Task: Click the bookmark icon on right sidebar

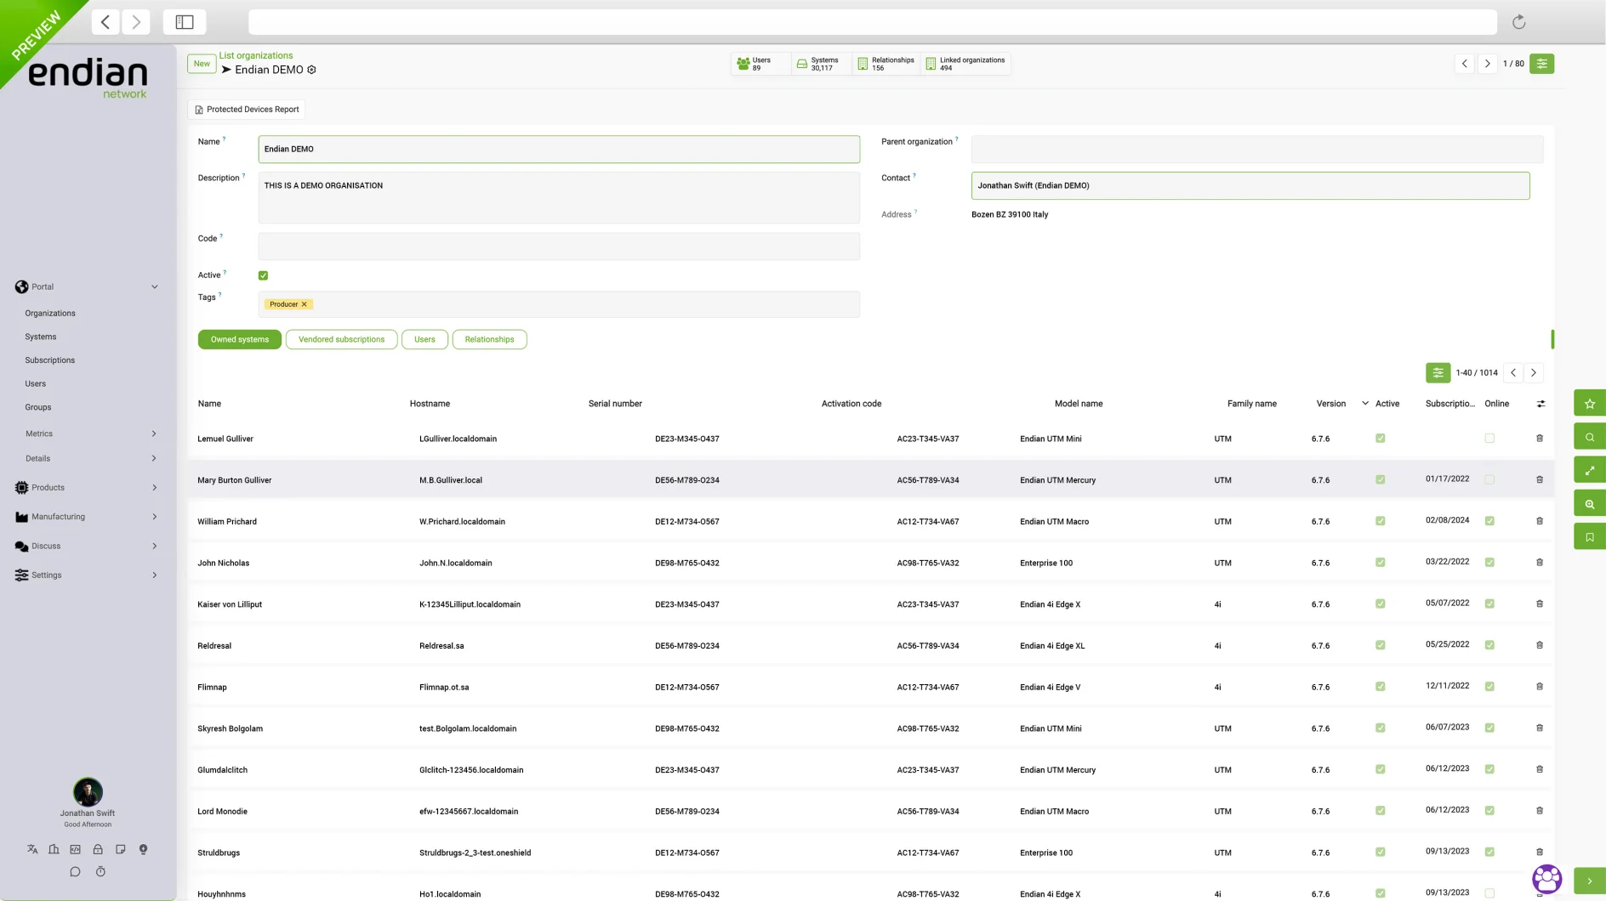Action: pos(1589,535)
